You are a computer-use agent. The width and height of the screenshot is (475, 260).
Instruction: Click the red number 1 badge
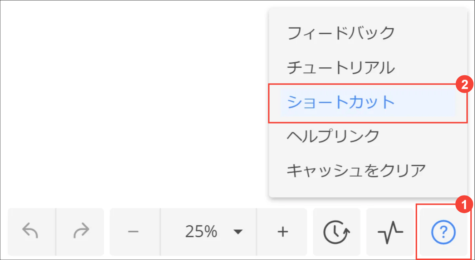464,206
